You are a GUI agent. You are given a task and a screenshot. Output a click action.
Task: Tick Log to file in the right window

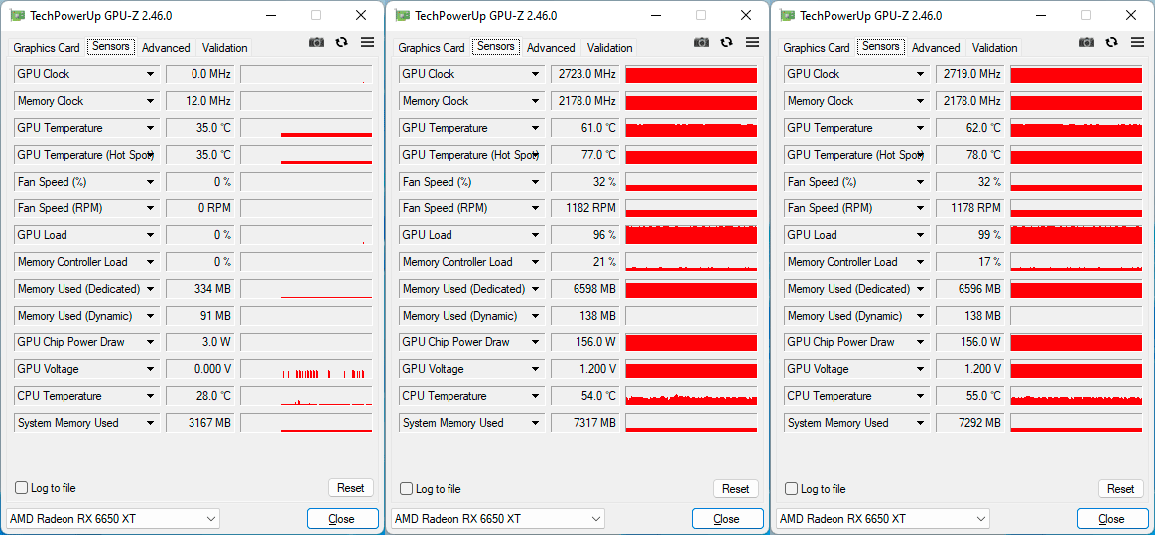pyautogui.click(x=792, y=488)
